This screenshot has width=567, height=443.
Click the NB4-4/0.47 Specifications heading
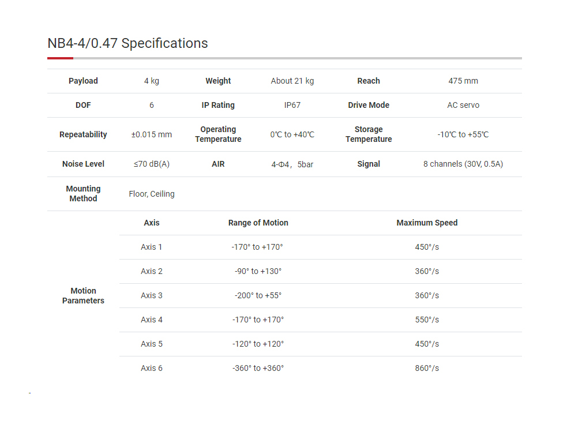click(127, 43)
